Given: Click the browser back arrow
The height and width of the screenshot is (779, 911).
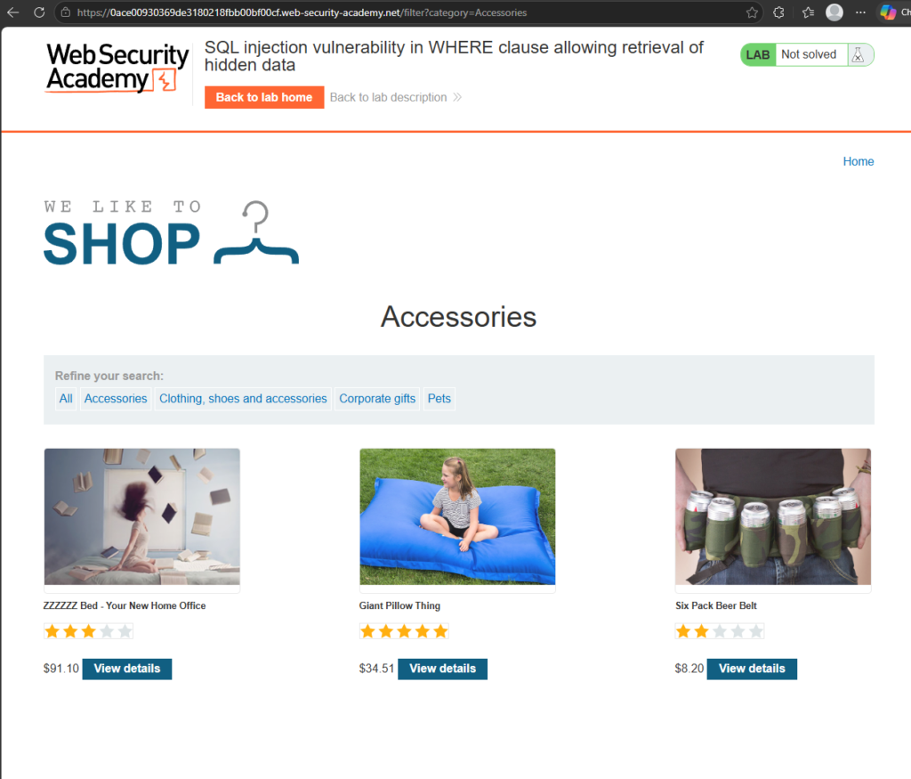Looking at the screenshot, I should click(x=12, y=12).
